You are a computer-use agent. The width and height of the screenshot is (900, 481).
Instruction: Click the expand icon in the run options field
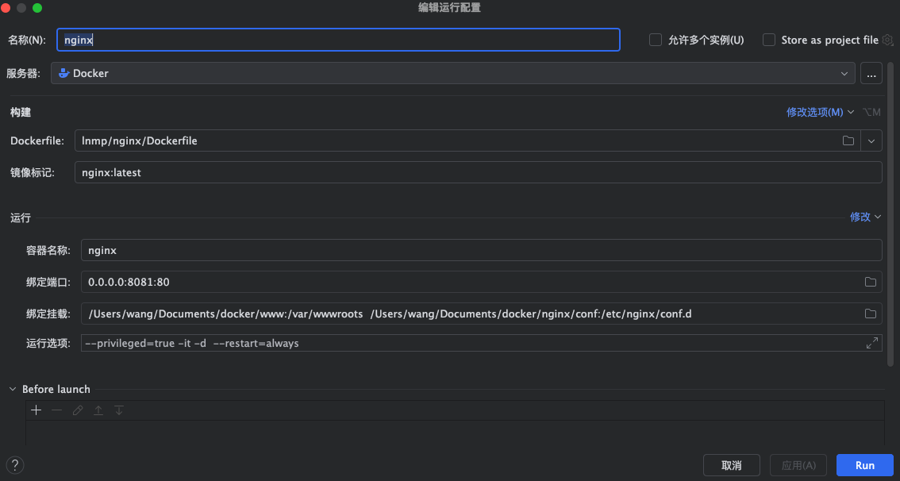pos(871,342)
